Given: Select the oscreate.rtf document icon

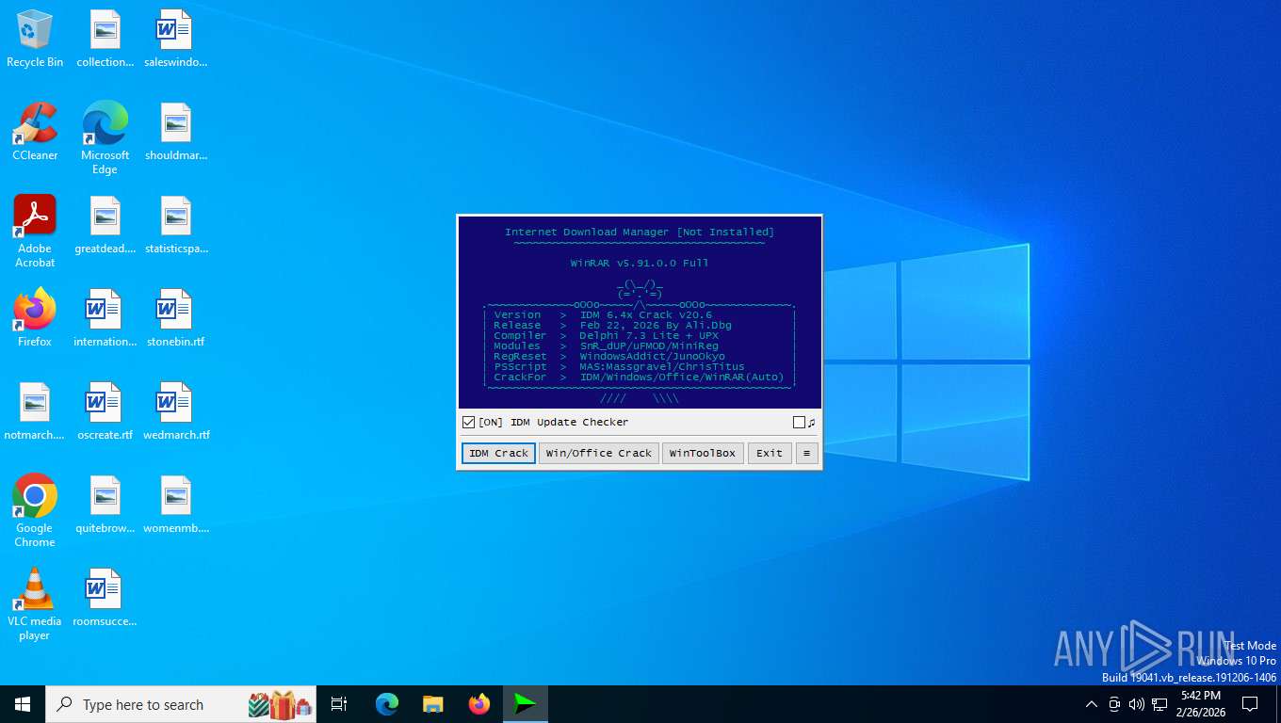Looking at the screenshot, I should [x=105, y=411].
